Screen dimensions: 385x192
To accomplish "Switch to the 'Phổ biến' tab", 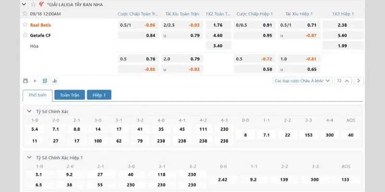I will (38, 95).
